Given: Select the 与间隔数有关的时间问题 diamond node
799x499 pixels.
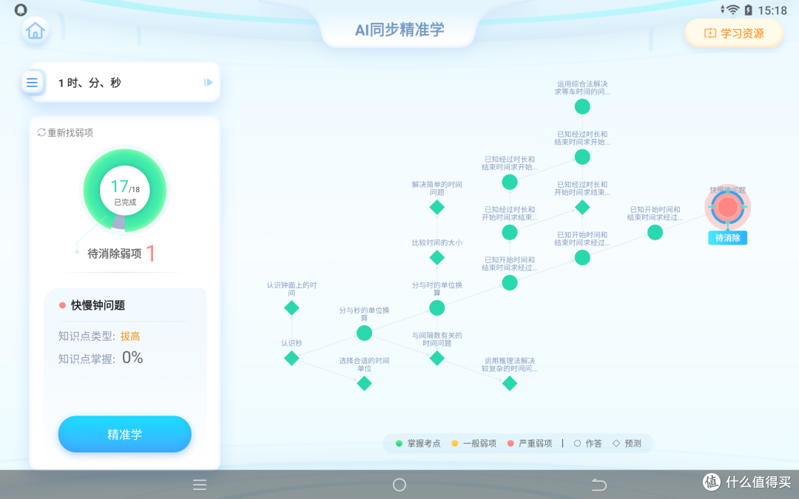Looking at the screenshot, I should pos(436,358).
